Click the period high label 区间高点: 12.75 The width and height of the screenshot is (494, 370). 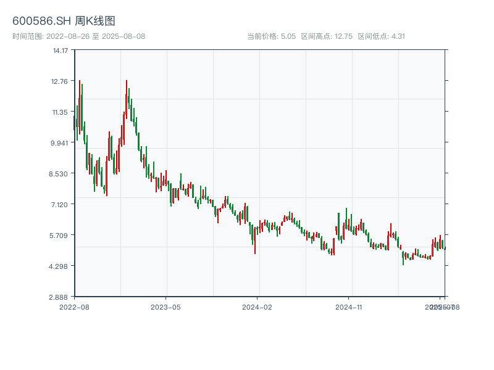coord(327,36)
